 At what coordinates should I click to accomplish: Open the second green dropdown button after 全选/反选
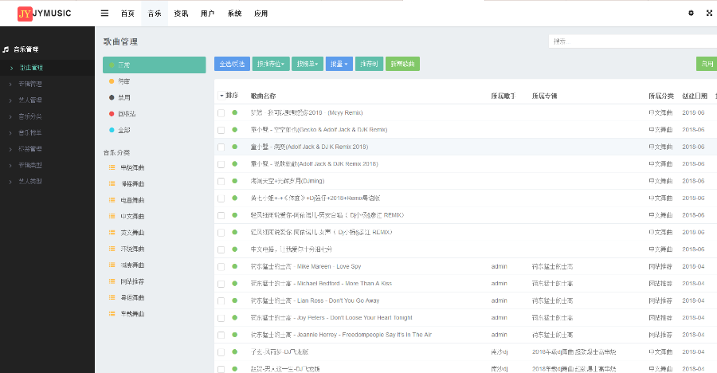point(307,64)
